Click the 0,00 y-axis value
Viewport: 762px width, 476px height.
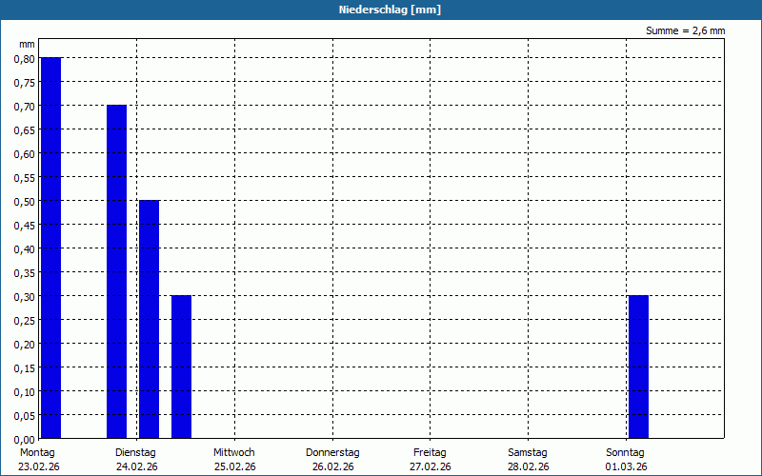tap(25, 440)
